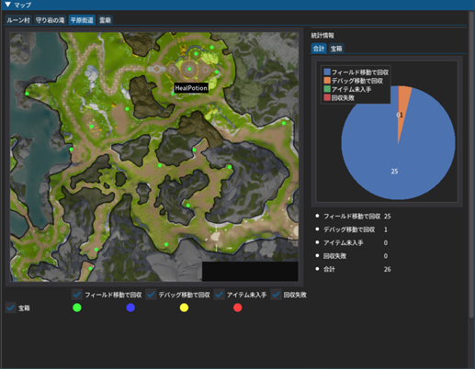This screenshot has width=475, height=369.
Task: Toggle the 回収失敗 checkbox
Action: click(276, 295)
